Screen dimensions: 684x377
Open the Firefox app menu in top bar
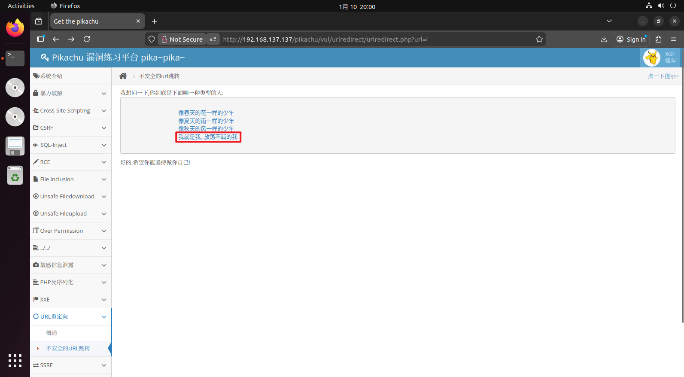coord(65,6)
